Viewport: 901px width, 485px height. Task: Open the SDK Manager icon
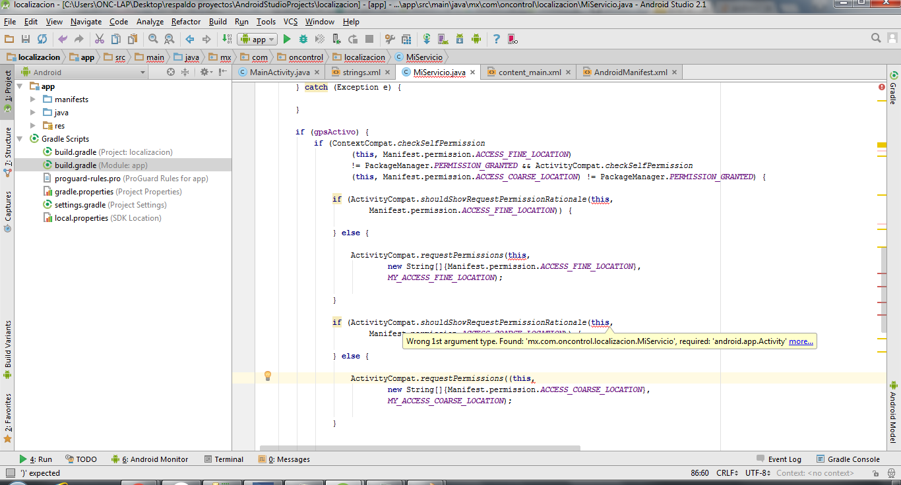coord(460,39)
